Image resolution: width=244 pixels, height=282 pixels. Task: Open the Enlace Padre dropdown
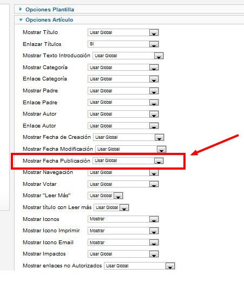(x=123, y=103)
